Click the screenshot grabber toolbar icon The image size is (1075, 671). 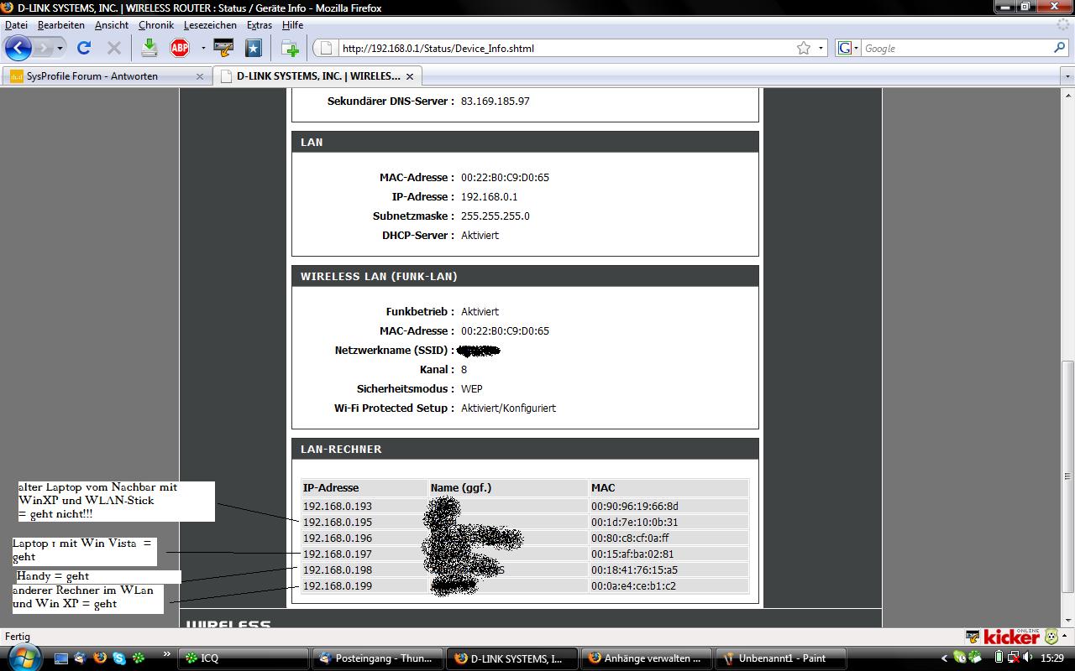click(223, 48)
